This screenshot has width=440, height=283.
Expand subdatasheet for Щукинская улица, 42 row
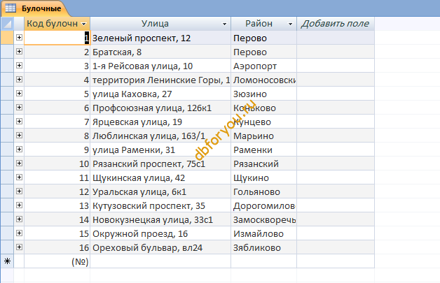19,177
